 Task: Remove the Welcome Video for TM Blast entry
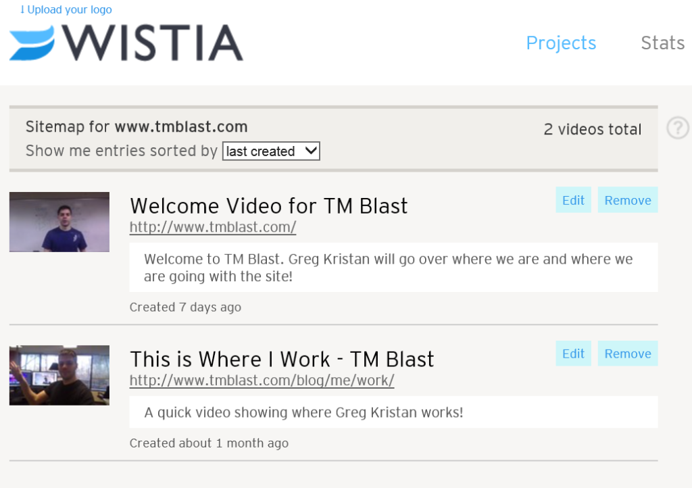point(628,200)
